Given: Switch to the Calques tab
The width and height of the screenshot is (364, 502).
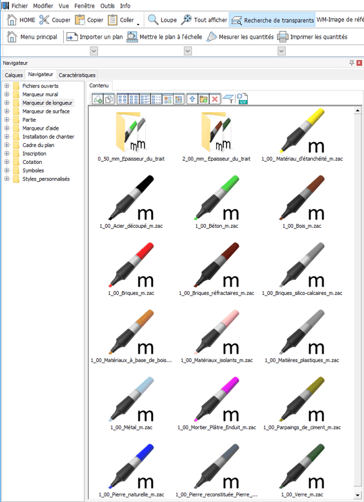Looking at the screenshot, I should click(x=14, y=75).
